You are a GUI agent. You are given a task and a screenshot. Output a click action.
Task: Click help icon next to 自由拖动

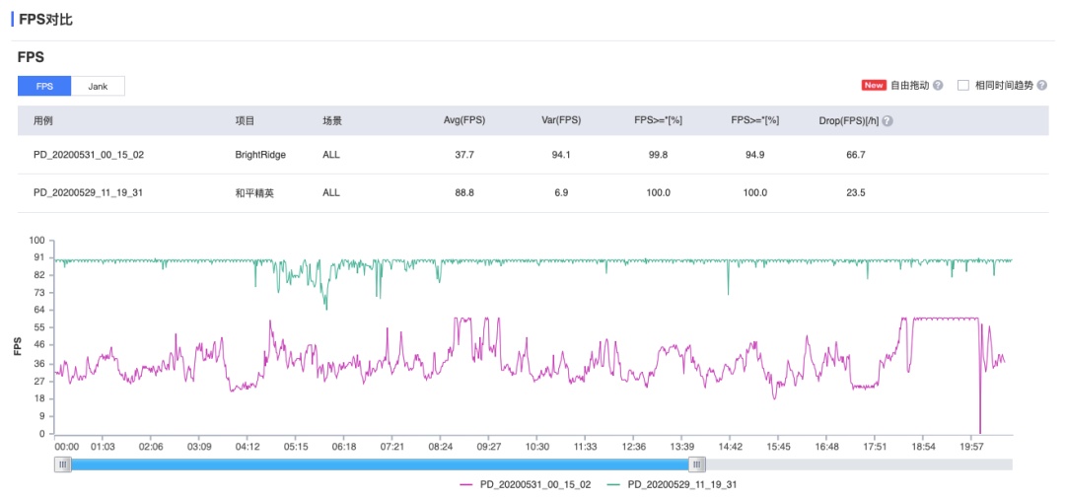point(938,86)
